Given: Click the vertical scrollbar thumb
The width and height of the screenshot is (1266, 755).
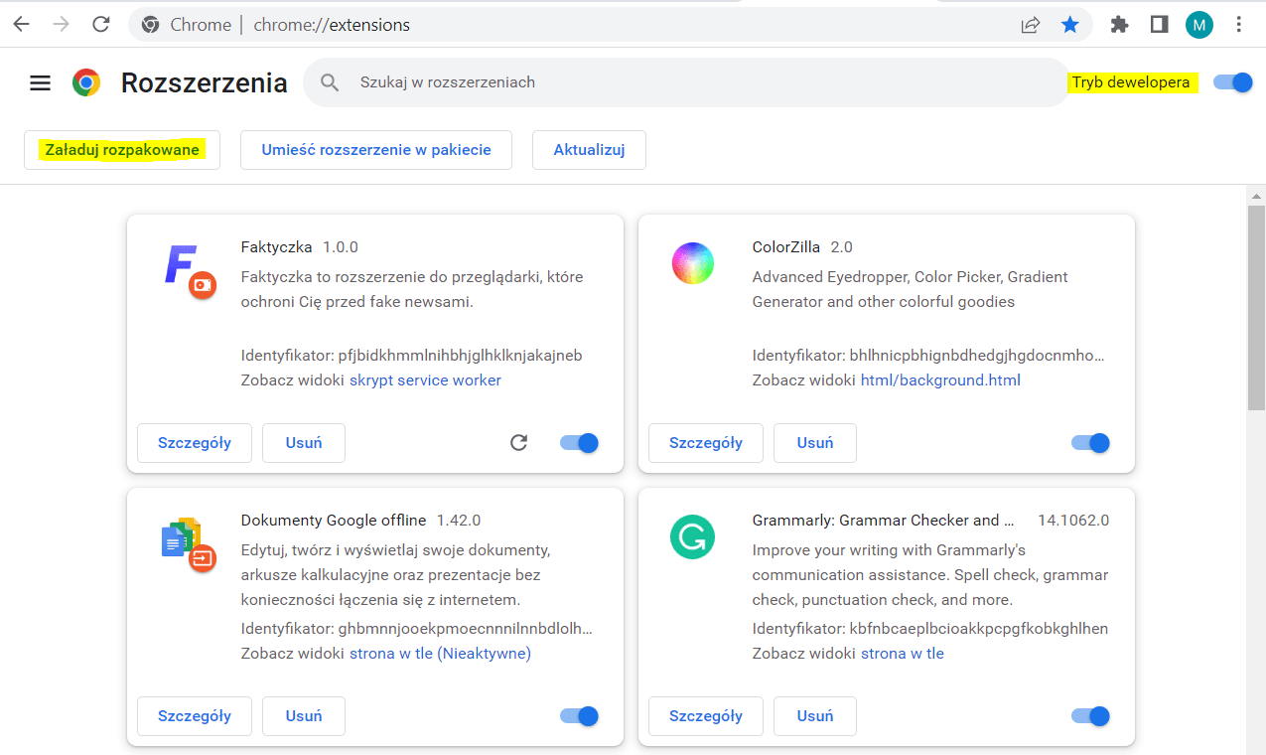Looking at the screenshot, I should pos(1256,306).
